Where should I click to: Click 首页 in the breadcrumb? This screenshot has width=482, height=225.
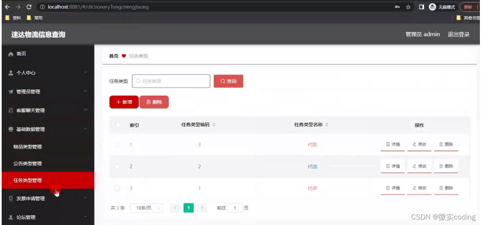click(114, 56)
